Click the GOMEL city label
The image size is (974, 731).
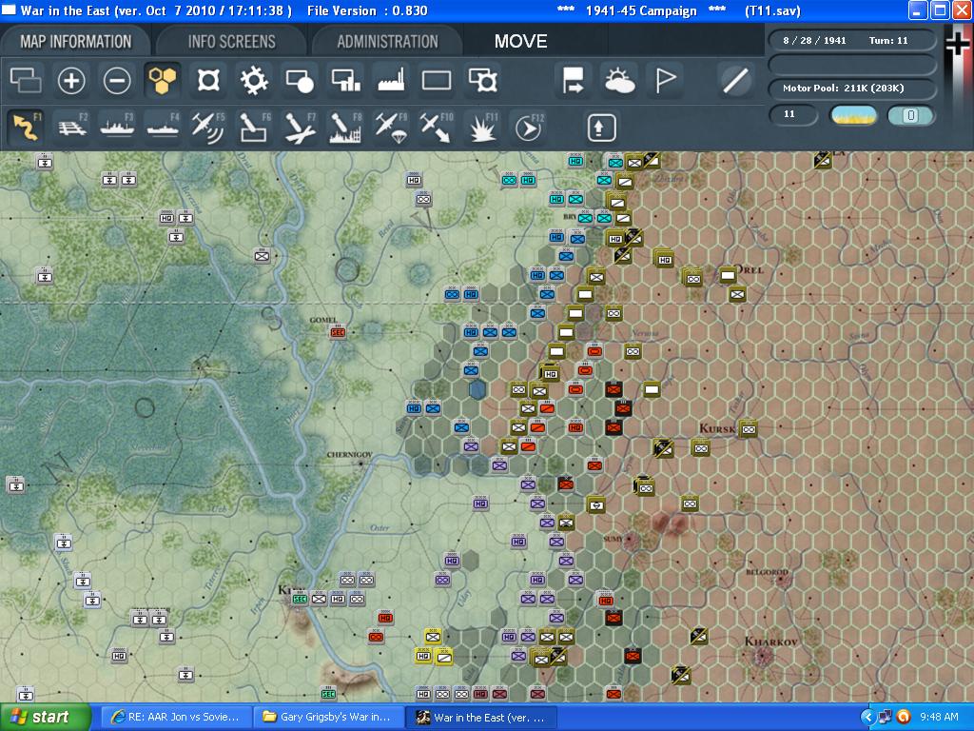pyautogui.click(x=323, y=320)
